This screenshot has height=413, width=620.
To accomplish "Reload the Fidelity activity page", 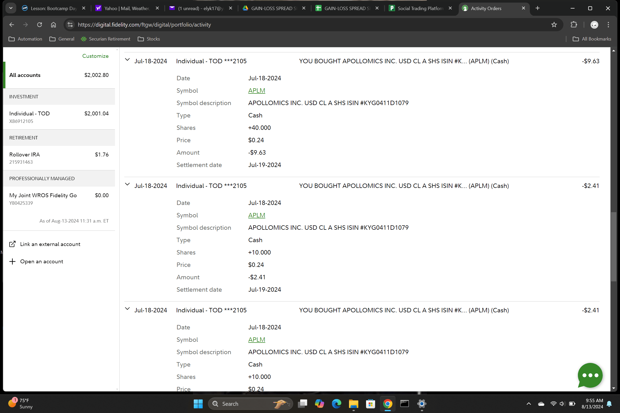I will tap(40, 25).
